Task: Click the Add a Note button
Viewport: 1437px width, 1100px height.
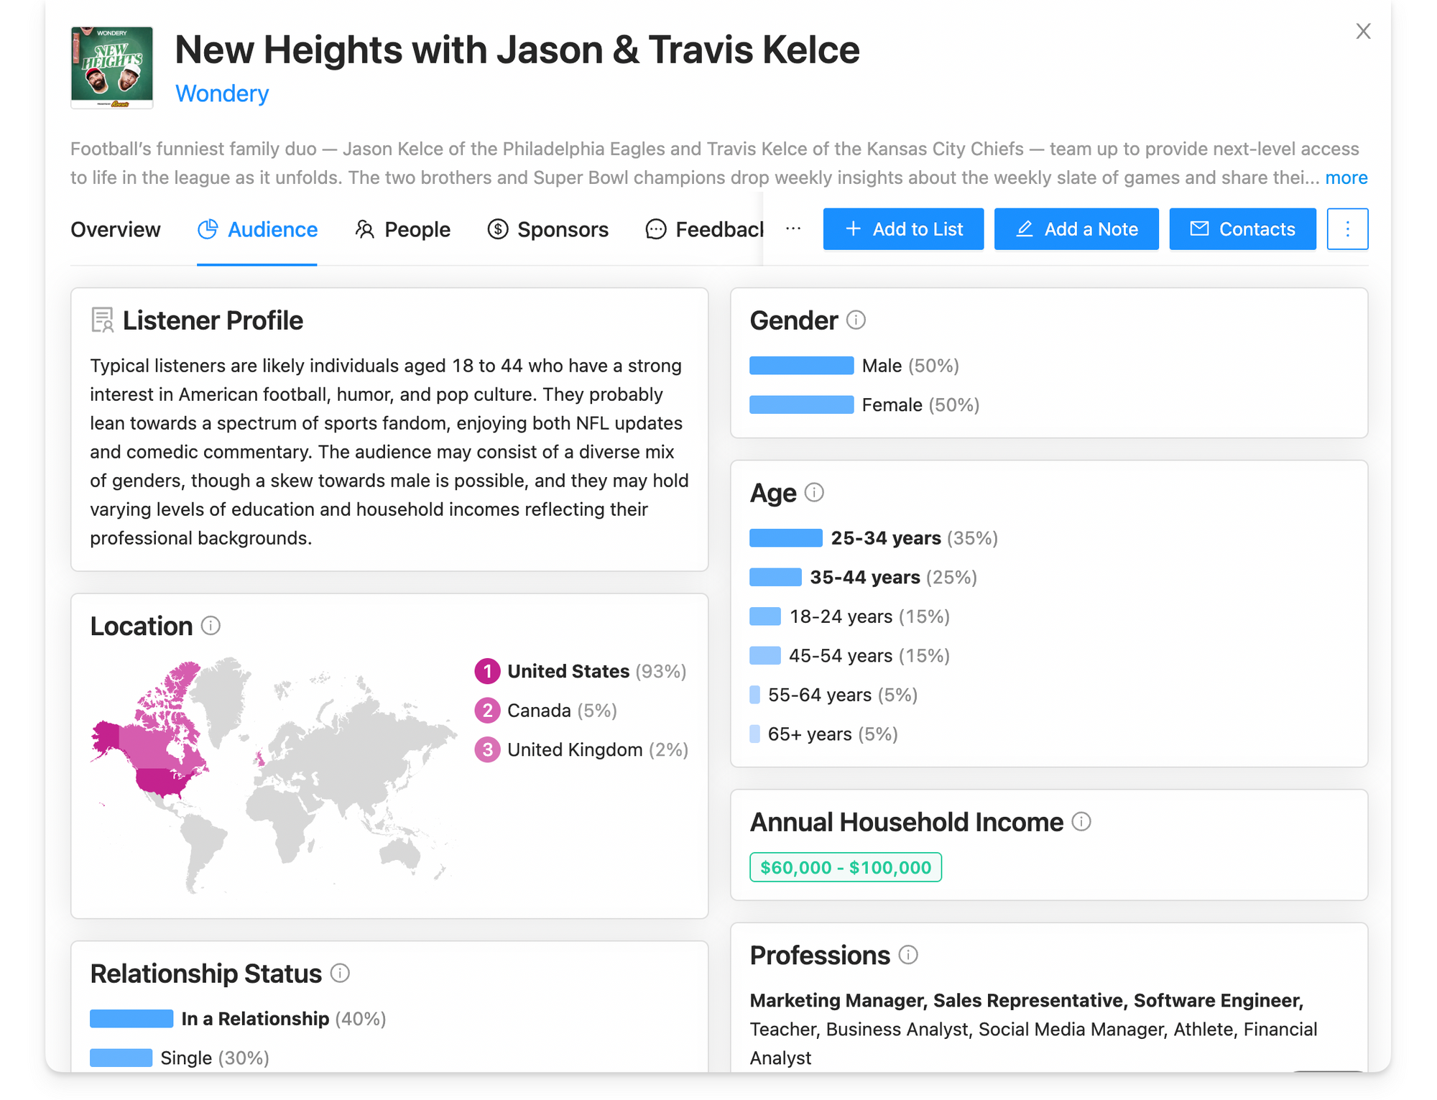Action: [1076, 229]
